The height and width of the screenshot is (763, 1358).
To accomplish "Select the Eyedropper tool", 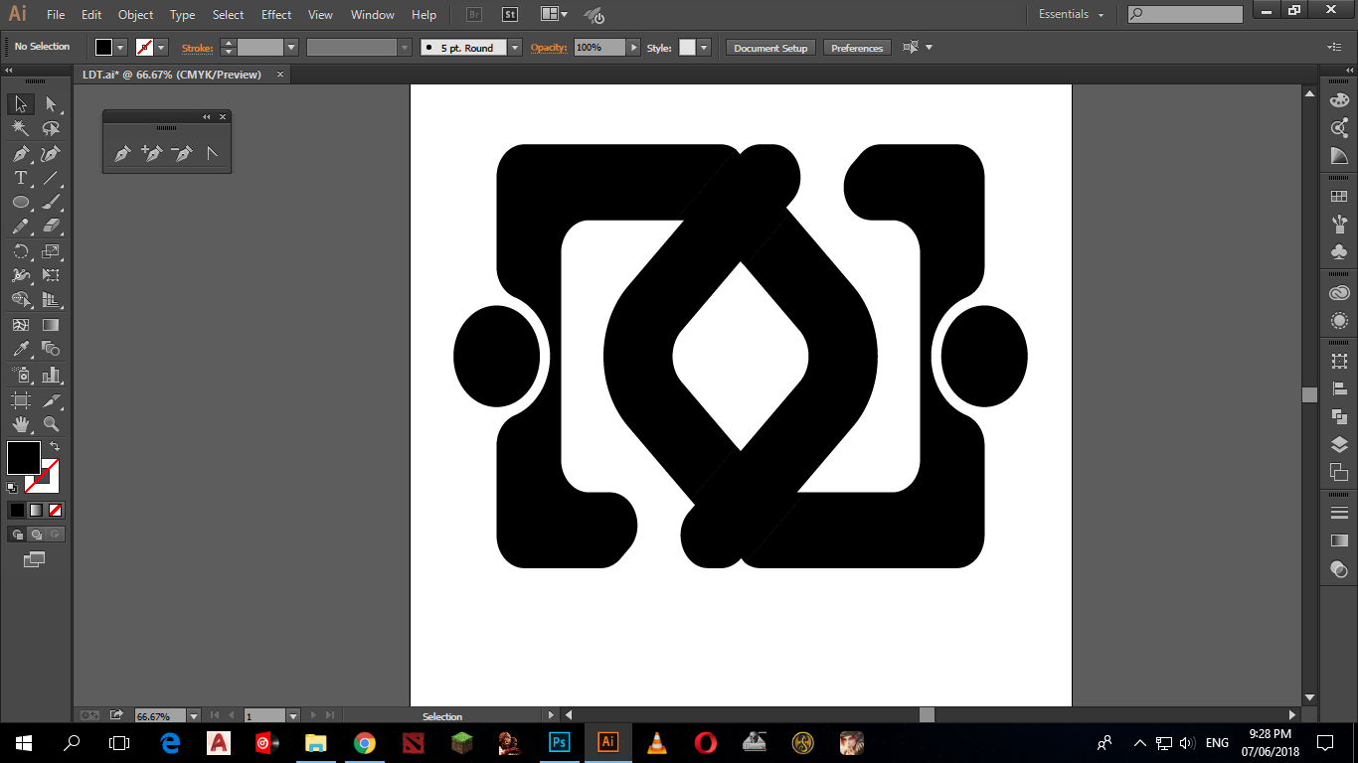I will pyautogui.click(x=20, y=350).
